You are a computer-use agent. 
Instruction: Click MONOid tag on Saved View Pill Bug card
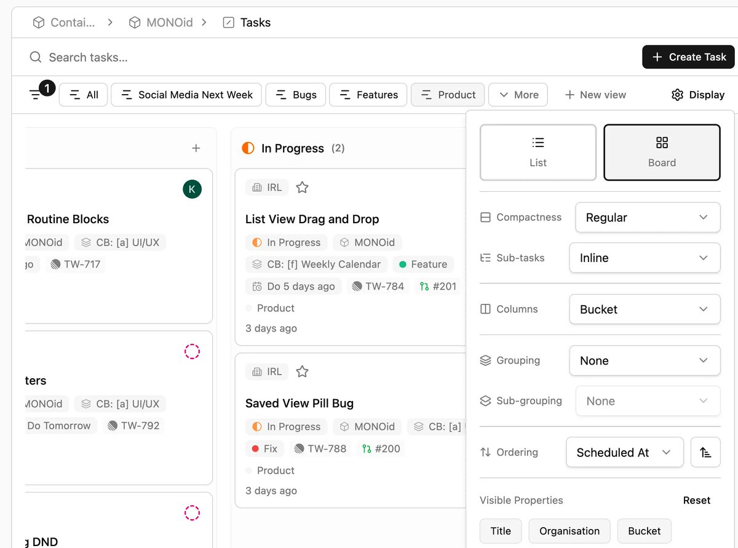[367, 426]
